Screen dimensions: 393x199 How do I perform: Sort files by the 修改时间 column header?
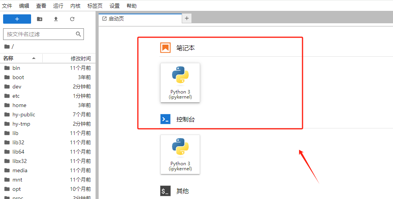(69, 58)
